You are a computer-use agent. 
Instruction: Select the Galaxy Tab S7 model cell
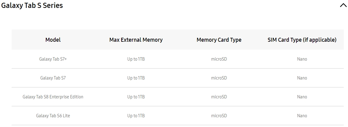(x=53, y=78)
